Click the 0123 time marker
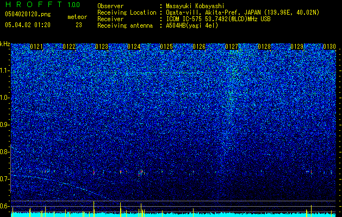The height and width of the screenshot is (217, 342). tap(102, 47)
